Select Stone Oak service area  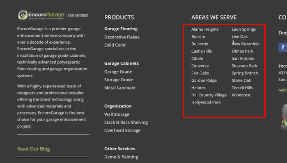coord(241,80)
